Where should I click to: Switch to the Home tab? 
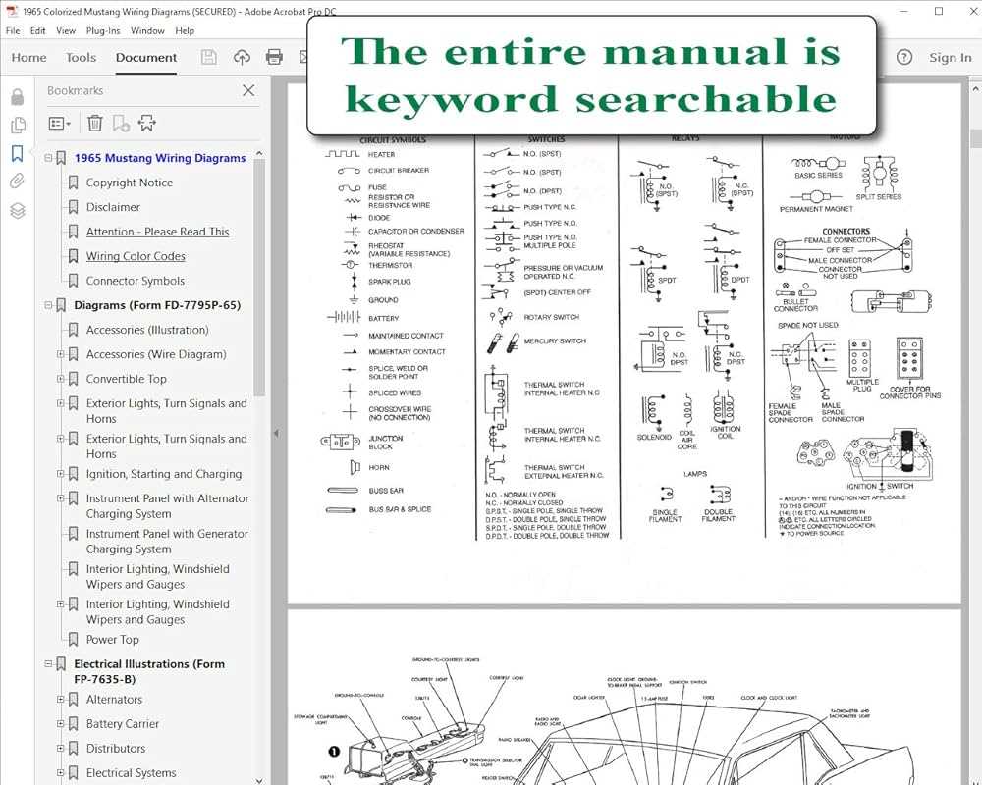[28, 58]
